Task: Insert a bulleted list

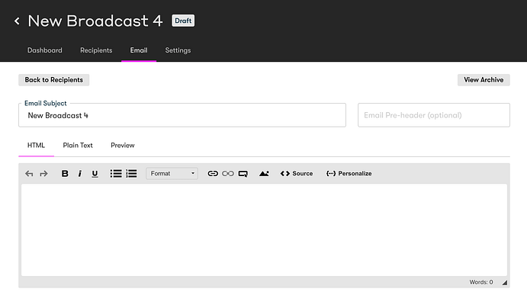Action: [116, 174]
